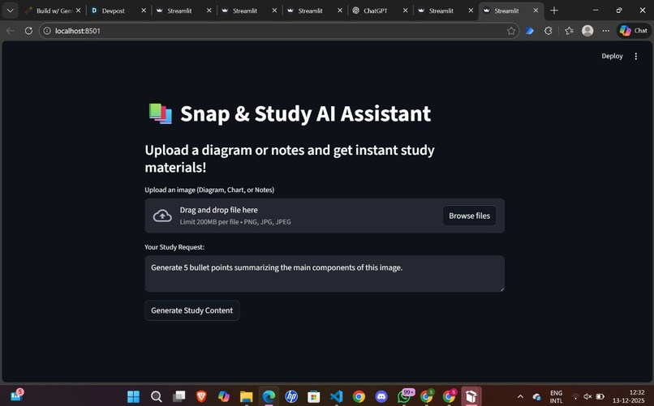The image size is (654, 406).
Task: Open the widgets icon in the taskbar's left corner
Action: pyautogui.click(x=17, y=395)
